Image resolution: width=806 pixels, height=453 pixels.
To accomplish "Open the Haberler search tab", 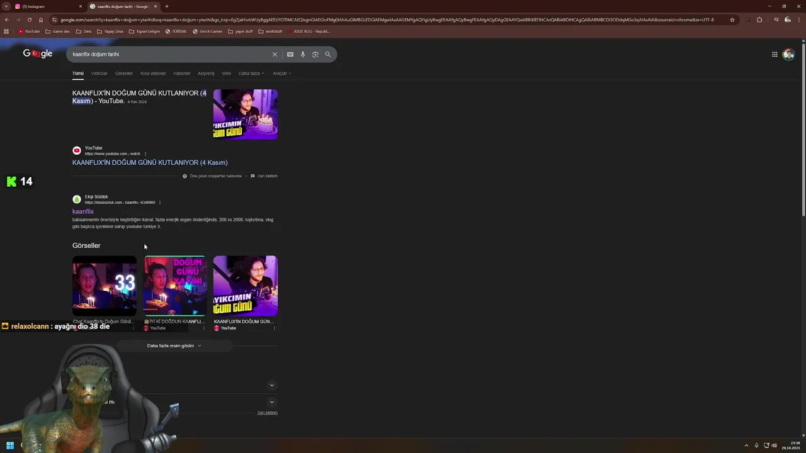I will [x=182, y=74].
